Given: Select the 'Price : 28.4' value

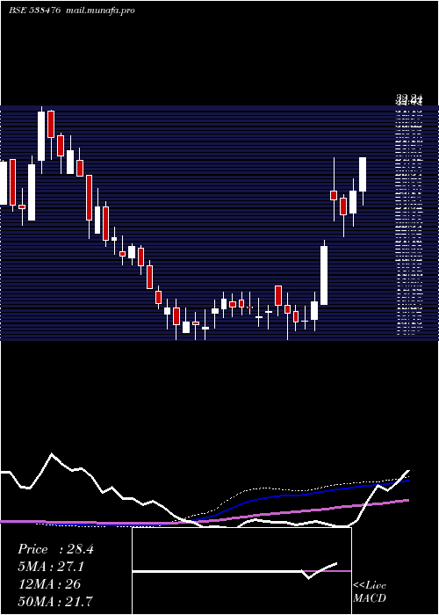Looking at the screenshot, I should click(x=55, y=549).
